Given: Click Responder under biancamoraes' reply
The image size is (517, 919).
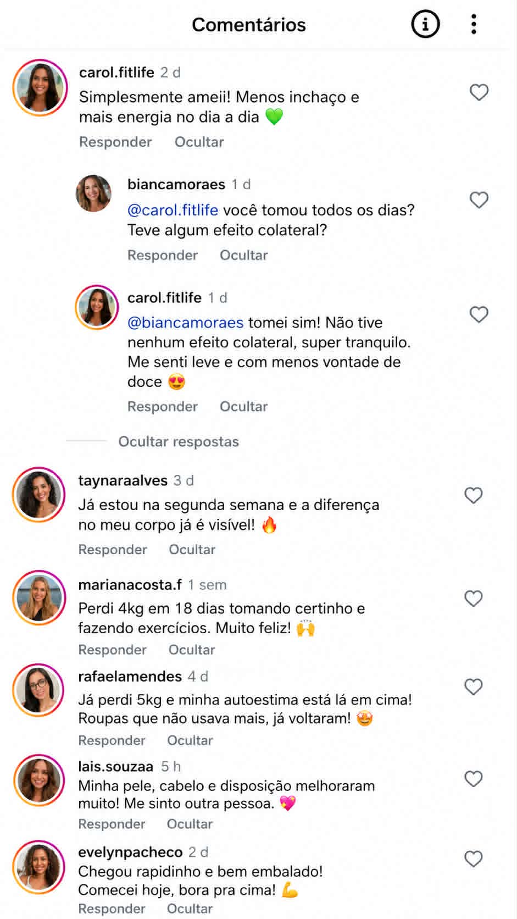Looking at the screenshot, I should tap(163, 255).
